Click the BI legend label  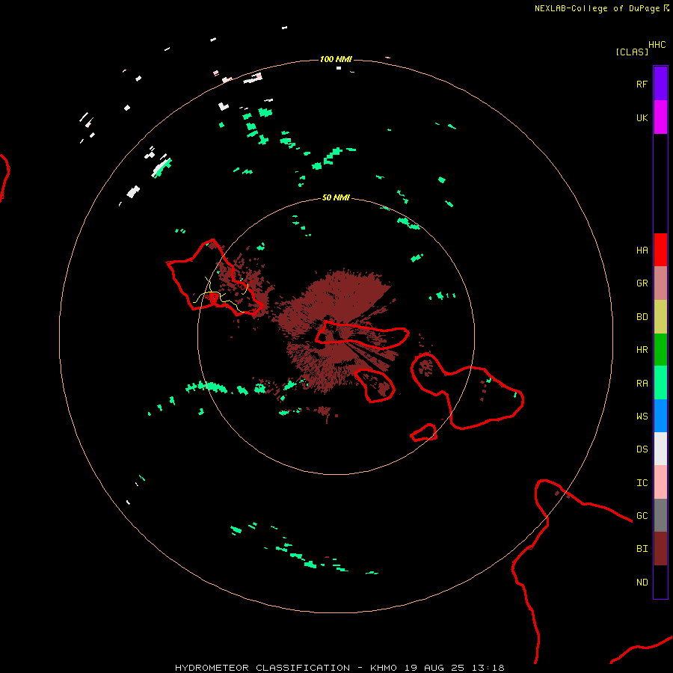pyautogui.click(x=642, y=549)
